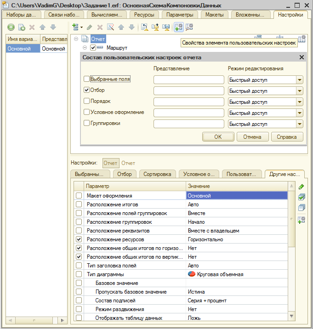313x329 pixels.
Task: Click the Отмена button
Action: tap(252, 136)
